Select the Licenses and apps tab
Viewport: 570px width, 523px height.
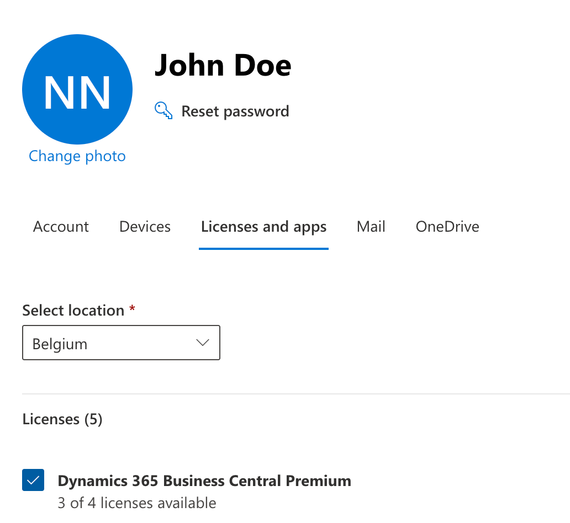(x=263, y=227)
